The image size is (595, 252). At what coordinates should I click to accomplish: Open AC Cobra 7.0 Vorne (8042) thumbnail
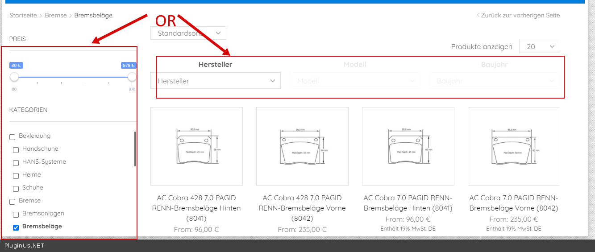514,146
